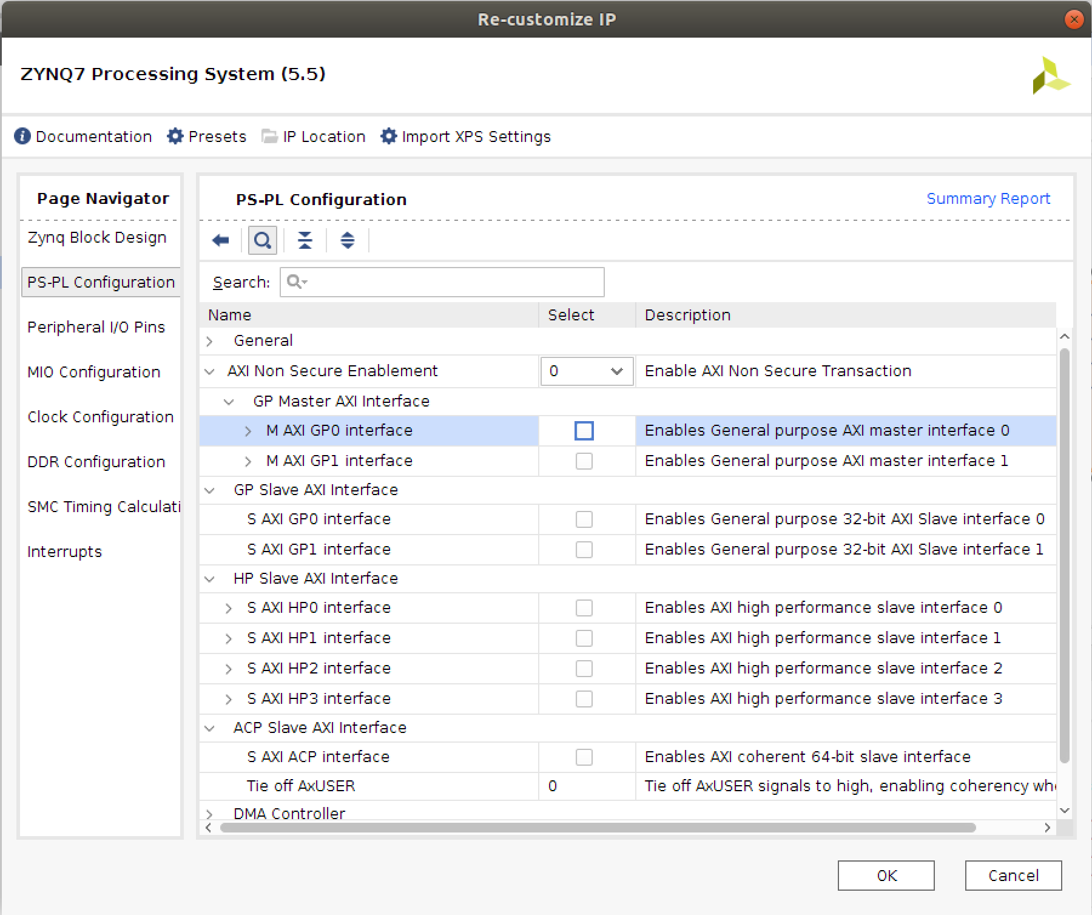Click the Expand All toolbar icon

click(x=347, y=241)
